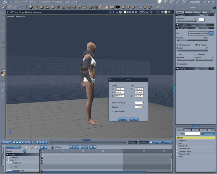Click OK in the Grid dialog
This screenshot has height=174, width=217.
(133, 119)
